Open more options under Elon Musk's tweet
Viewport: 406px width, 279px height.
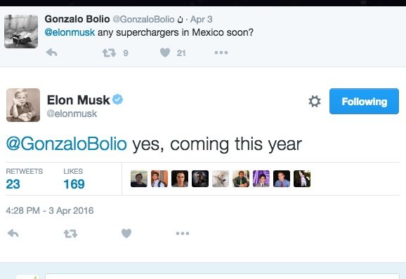[x=183, y=233]
